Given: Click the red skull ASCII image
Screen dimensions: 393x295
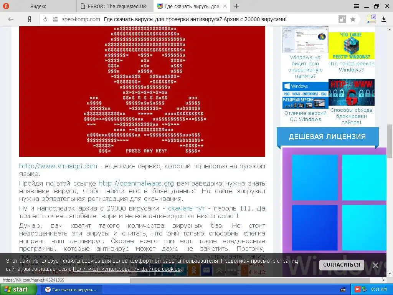Looking at the screenshot, I should click(142, 91).
